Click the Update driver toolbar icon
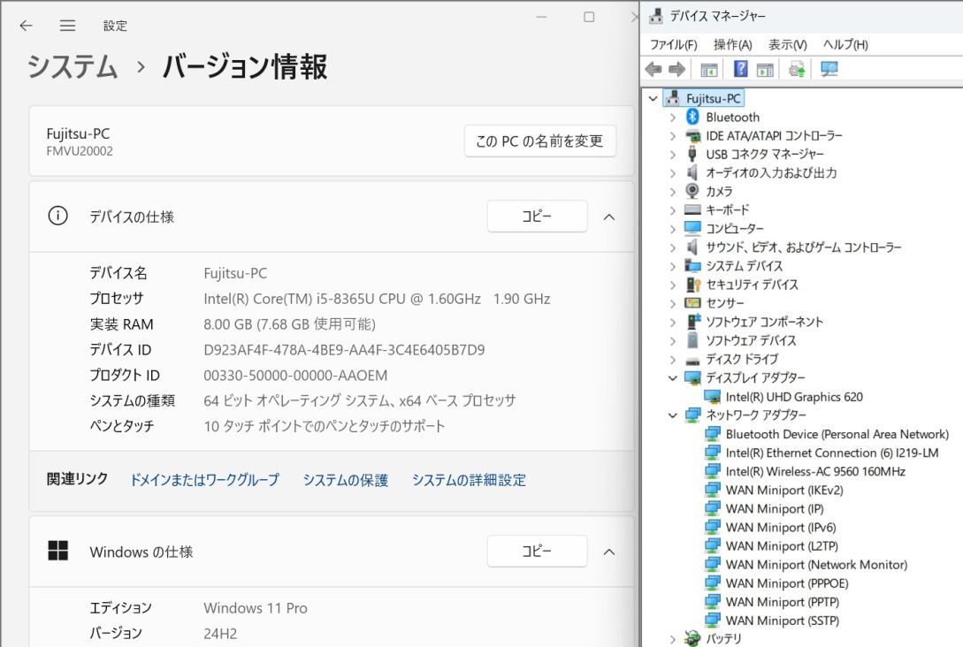The height and width of the screenshot is (647, 963). [797, 70]
